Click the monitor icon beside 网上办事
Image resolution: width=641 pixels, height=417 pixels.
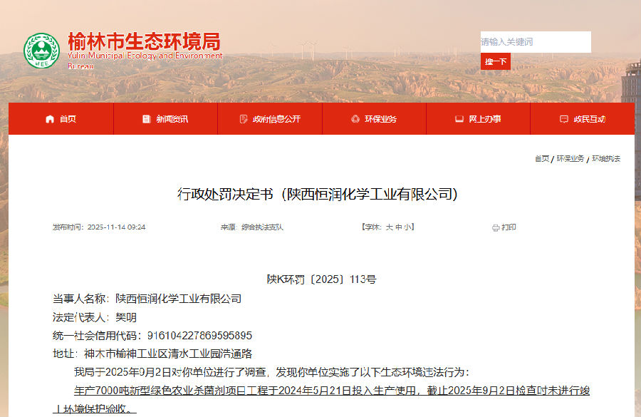point(458,119)
